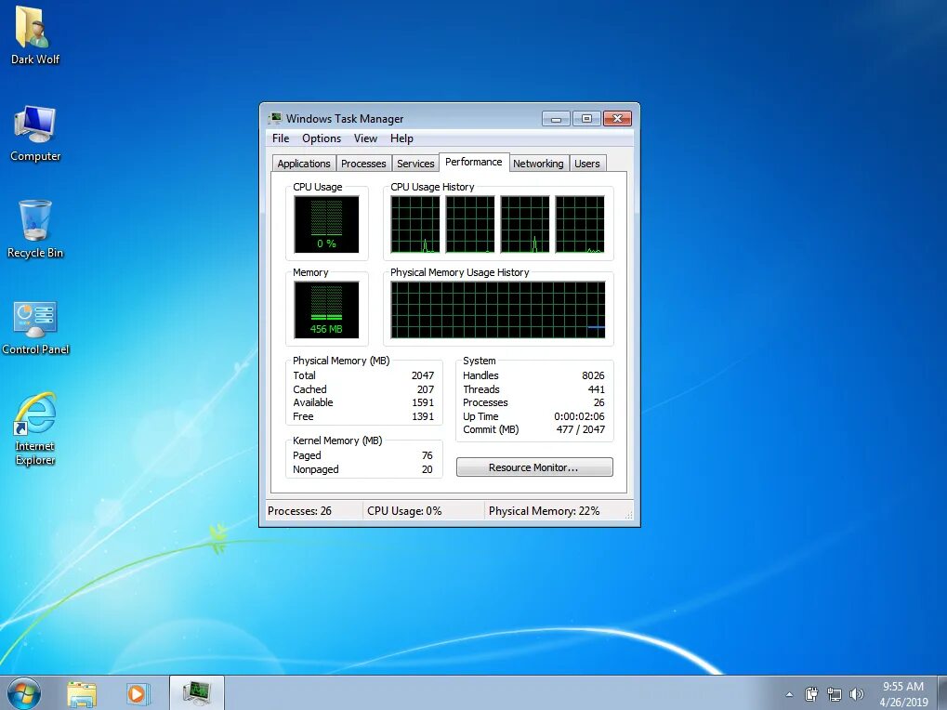Click the Paged kernel memory value 76
The image size is (947, 710).
[427, 455]
